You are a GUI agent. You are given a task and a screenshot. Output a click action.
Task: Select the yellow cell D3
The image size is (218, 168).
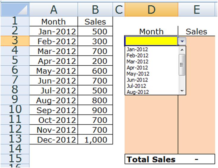click(x=151, y=41)
